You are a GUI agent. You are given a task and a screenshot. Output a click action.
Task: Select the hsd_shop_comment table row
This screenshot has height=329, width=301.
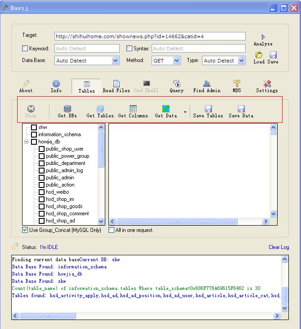(67, 213)
